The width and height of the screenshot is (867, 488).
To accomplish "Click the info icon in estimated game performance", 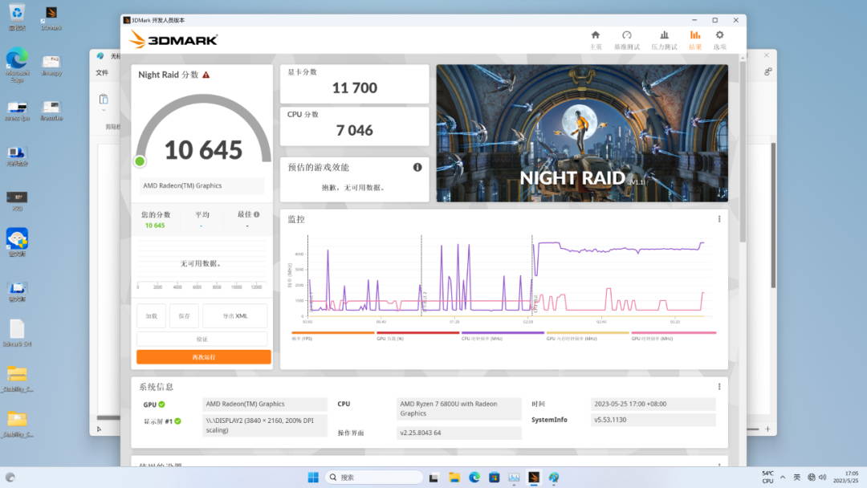I will [x=417, y=167].
